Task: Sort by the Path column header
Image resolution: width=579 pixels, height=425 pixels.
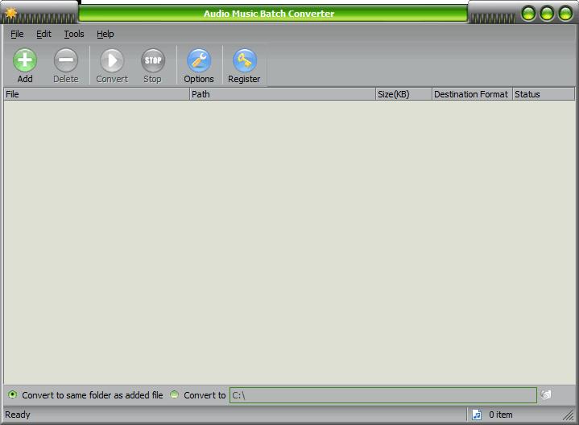Action: click(x=283, y=94)
